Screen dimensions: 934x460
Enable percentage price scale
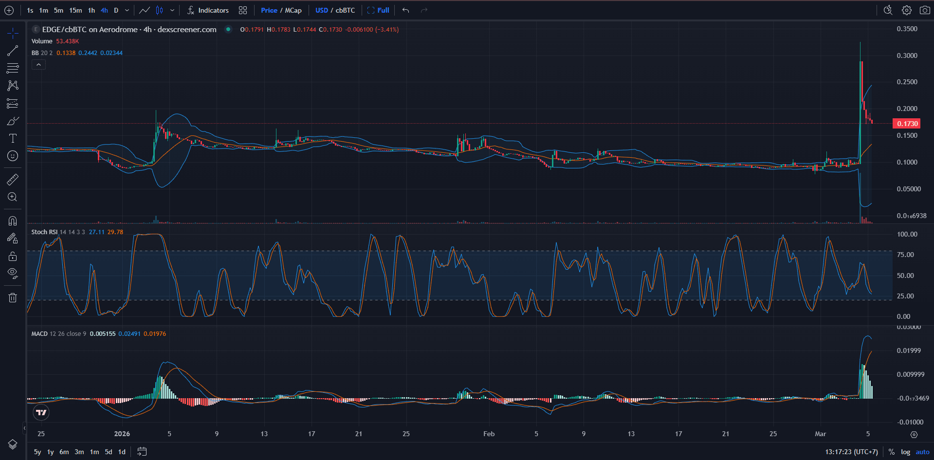pos(891,452)
